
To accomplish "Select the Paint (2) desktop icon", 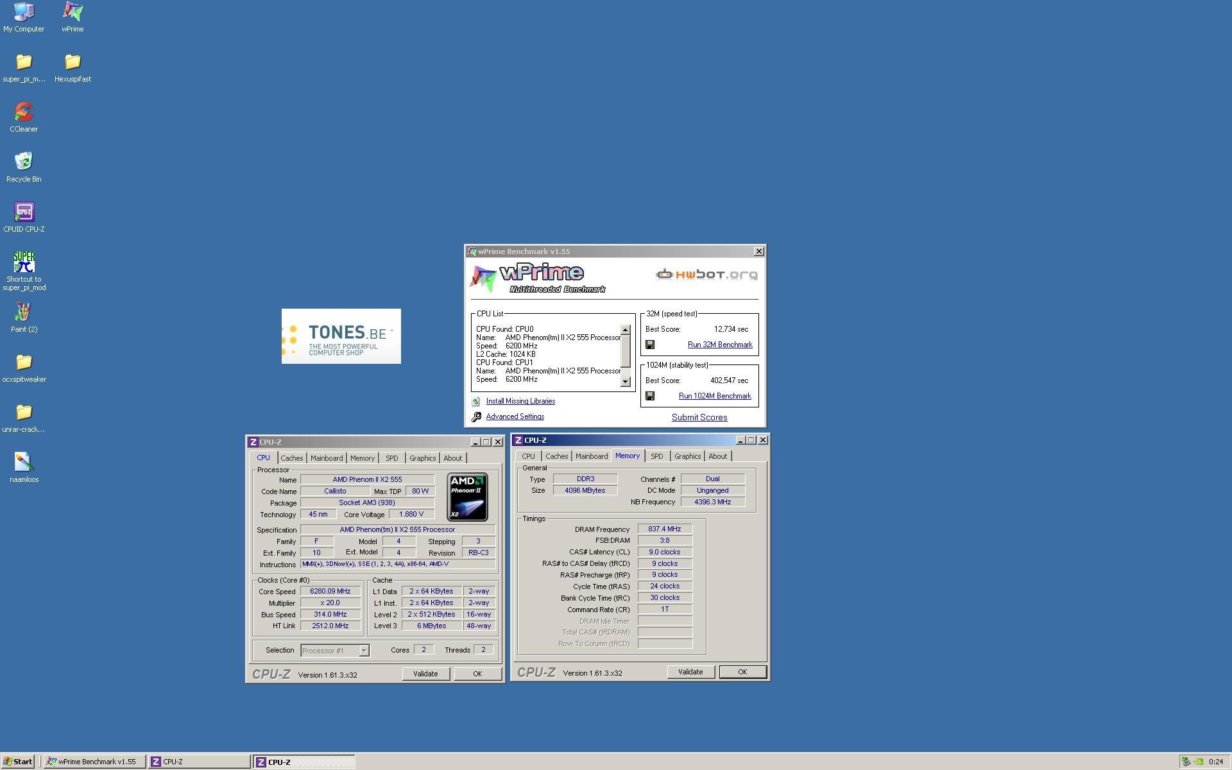I will click(24, 318).
